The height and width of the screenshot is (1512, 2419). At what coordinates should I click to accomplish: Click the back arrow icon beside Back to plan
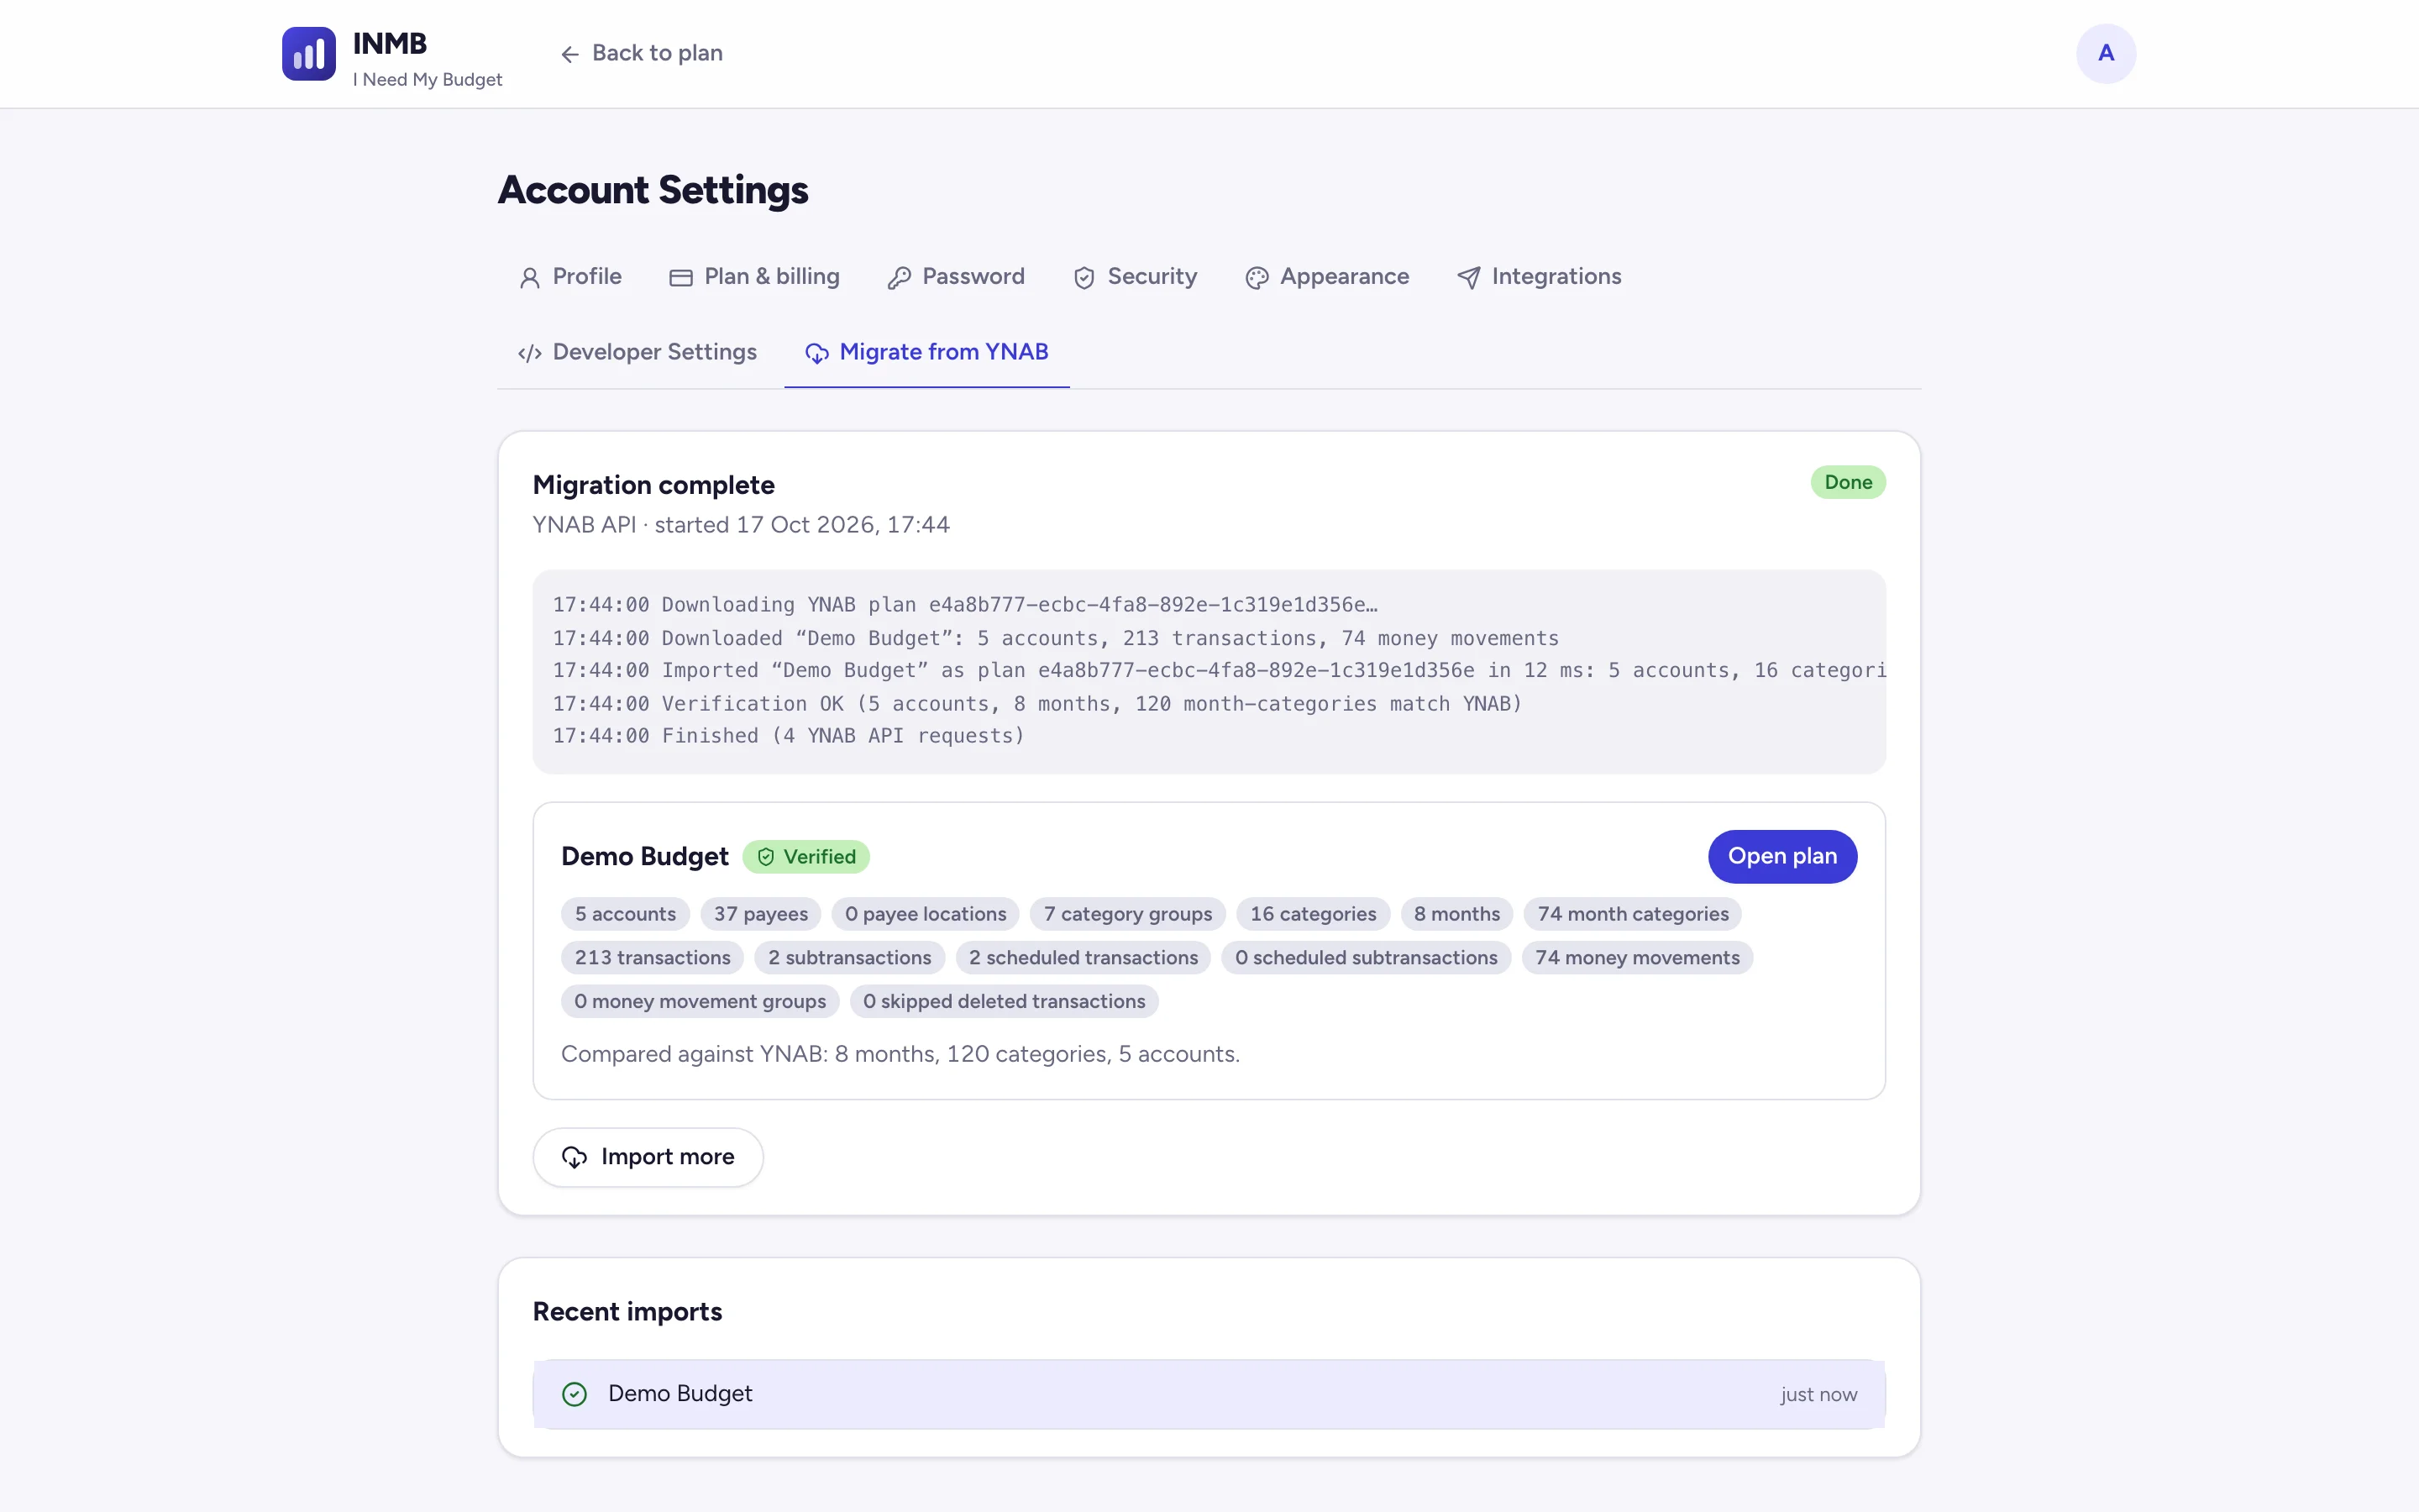569,54
